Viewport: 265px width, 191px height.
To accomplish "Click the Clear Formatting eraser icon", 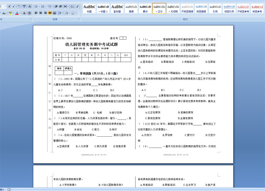I will (19, 6).
